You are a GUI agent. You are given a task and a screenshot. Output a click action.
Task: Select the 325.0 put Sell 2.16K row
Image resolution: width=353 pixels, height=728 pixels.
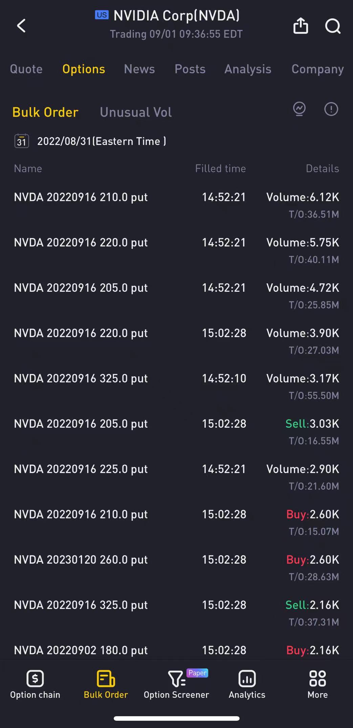(x=176, y=612)
